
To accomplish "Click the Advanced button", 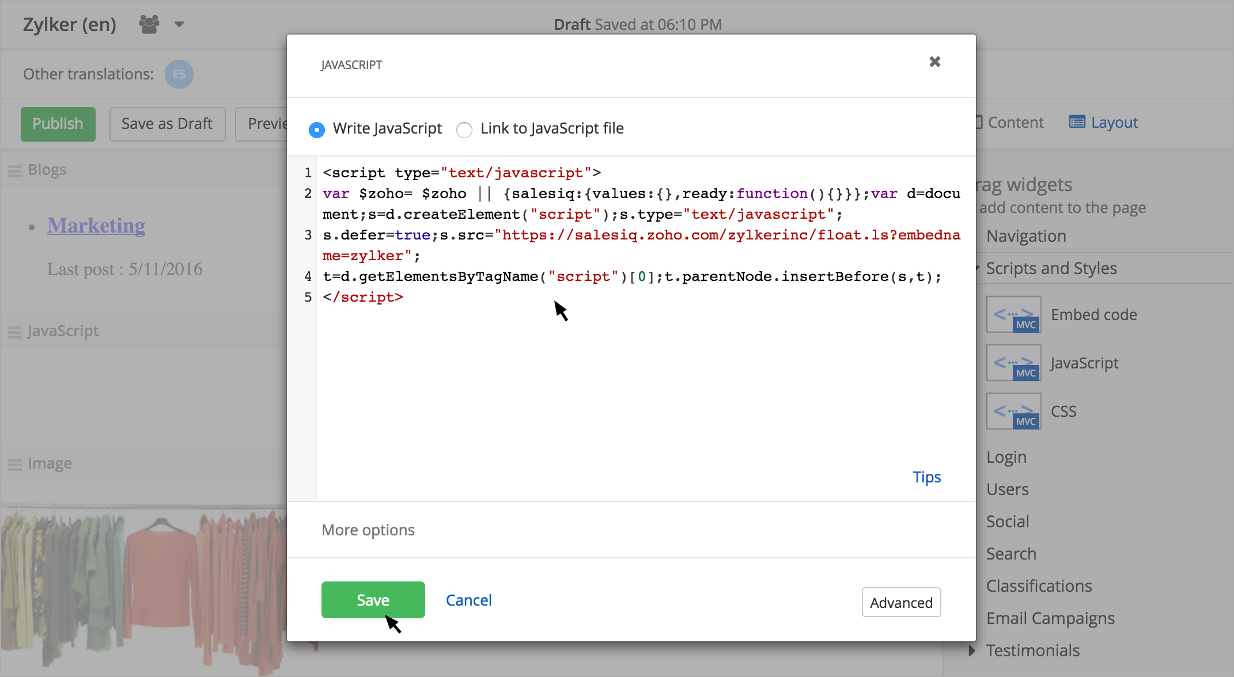I will point(901,602).
